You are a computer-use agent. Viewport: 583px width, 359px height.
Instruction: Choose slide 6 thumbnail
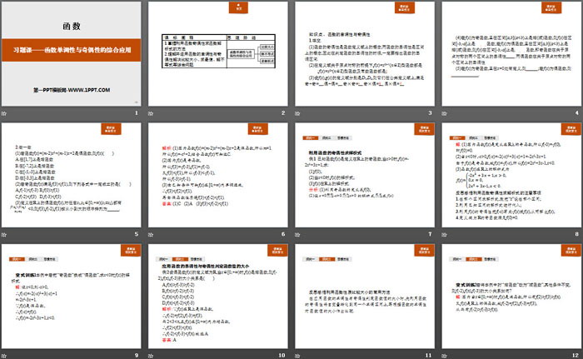point(218,175)
